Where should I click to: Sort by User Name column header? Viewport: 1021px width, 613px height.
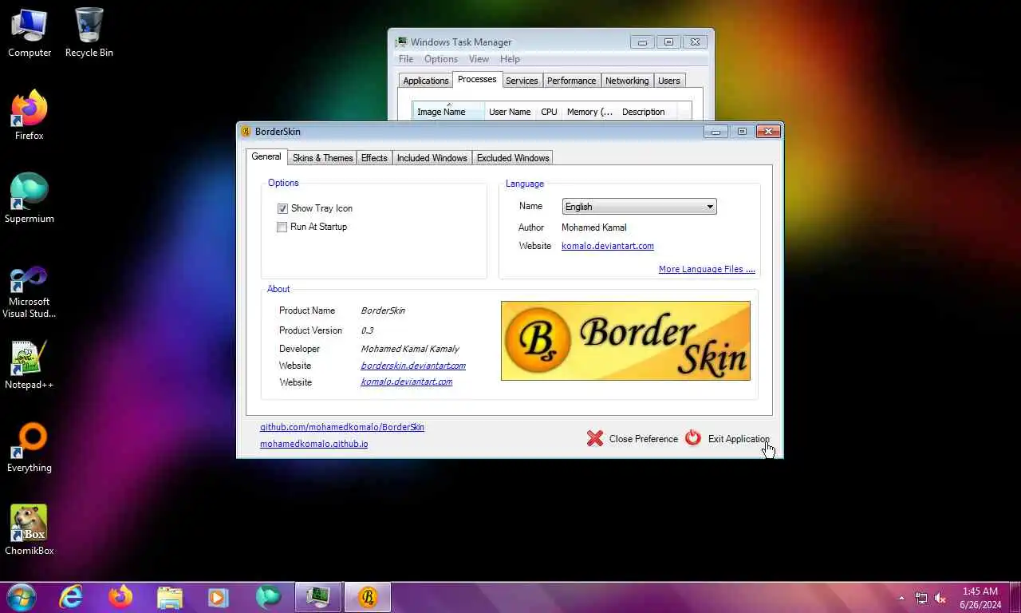tap(510, 111)
